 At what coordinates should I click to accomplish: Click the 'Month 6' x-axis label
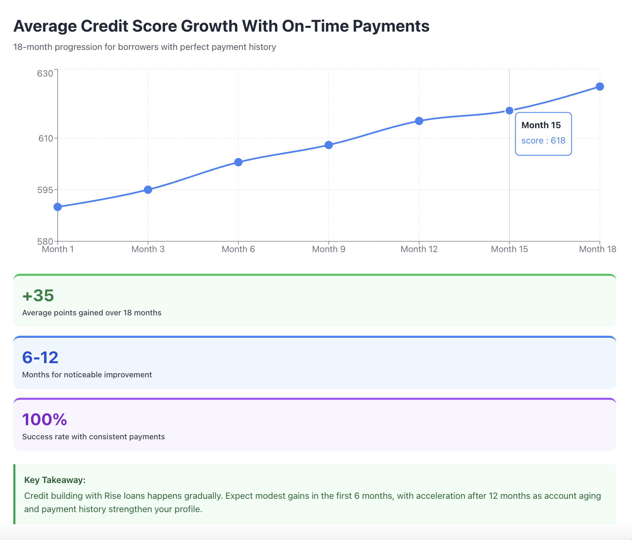click(238, 249)
